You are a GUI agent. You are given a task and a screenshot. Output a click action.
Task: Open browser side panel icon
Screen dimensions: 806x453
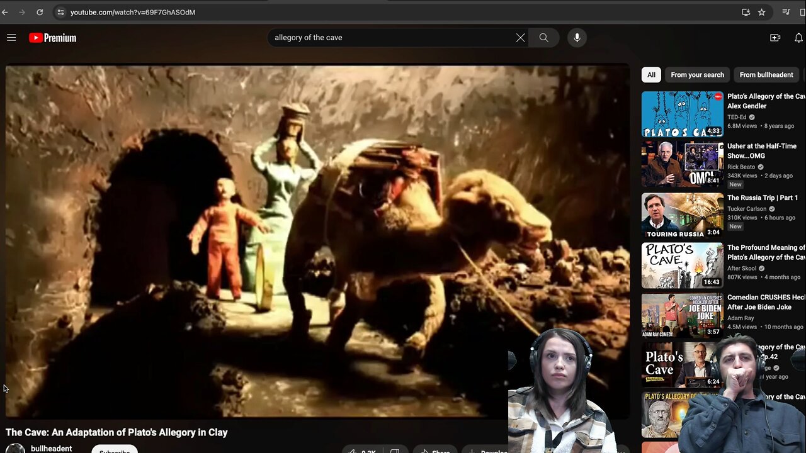pos(802,12)
